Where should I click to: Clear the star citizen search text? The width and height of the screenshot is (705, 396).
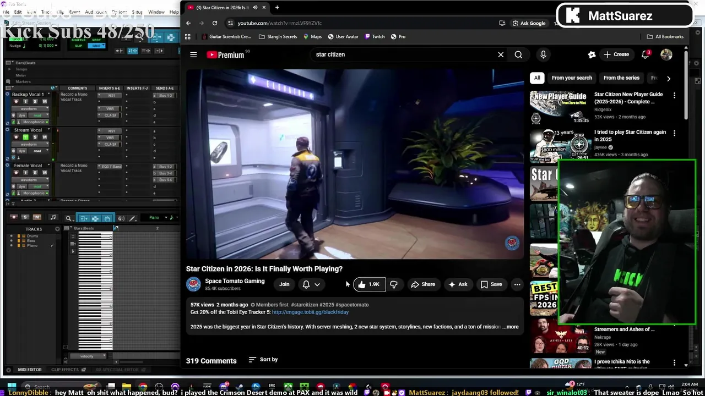tap(501, 54)
